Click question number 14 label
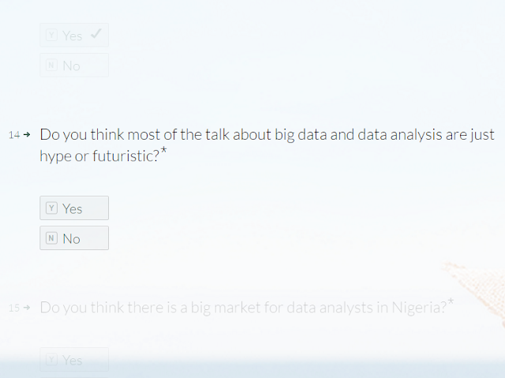The height and width of the screenshot is (378, 505). 14,135
